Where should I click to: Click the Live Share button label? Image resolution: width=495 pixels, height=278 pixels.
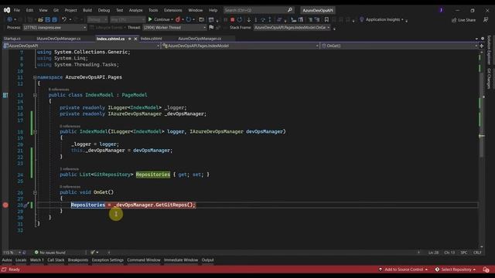[x=466, y=20]
